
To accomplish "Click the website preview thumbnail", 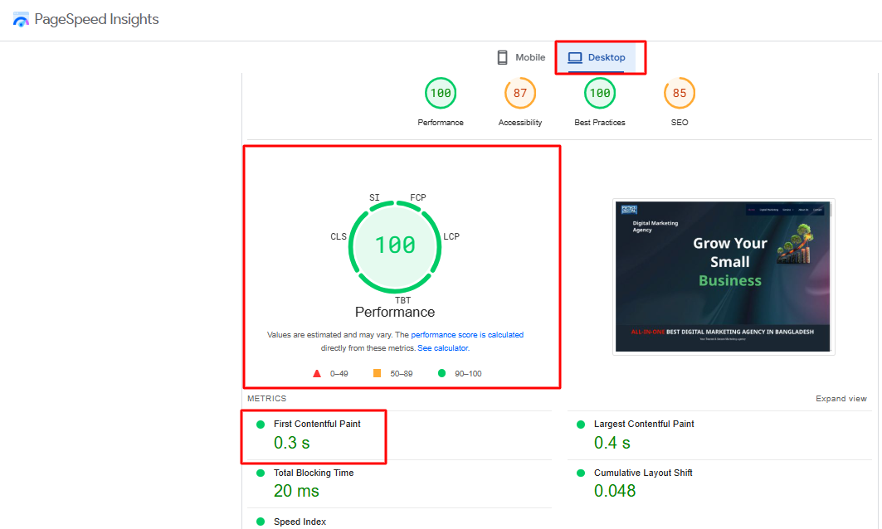I will tap(724, 276).
